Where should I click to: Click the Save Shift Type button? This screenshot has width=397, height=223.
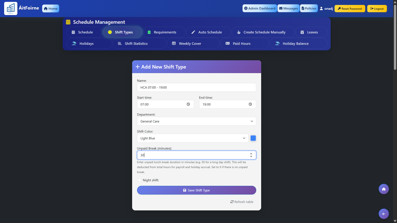click(196, 190)
